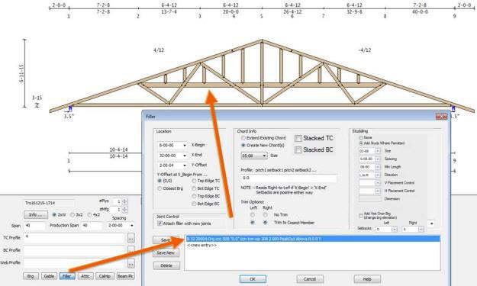Increase the #Plys stepper value
477x286 pixels.
click(124, 200)
